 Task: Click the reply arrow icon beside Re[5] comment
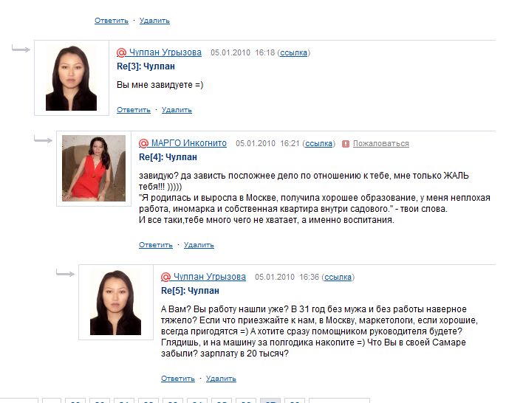coord(66,273)
